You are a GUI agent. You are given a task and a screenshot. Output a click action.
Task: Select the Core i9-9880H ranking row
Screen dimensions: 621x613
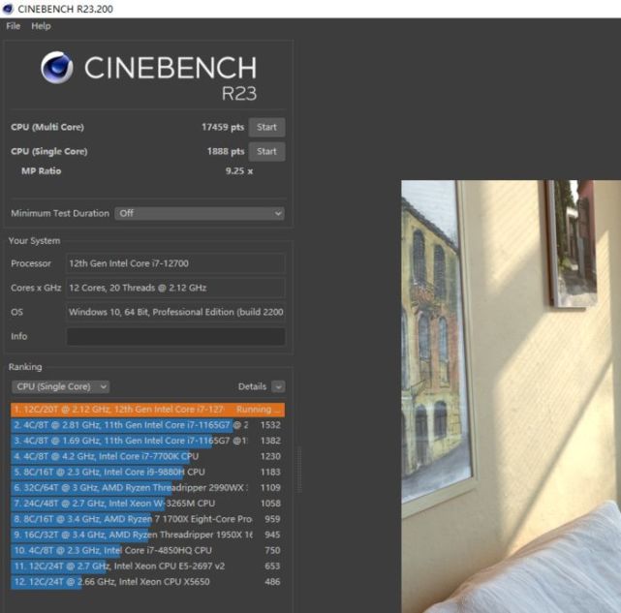point(147,472)
